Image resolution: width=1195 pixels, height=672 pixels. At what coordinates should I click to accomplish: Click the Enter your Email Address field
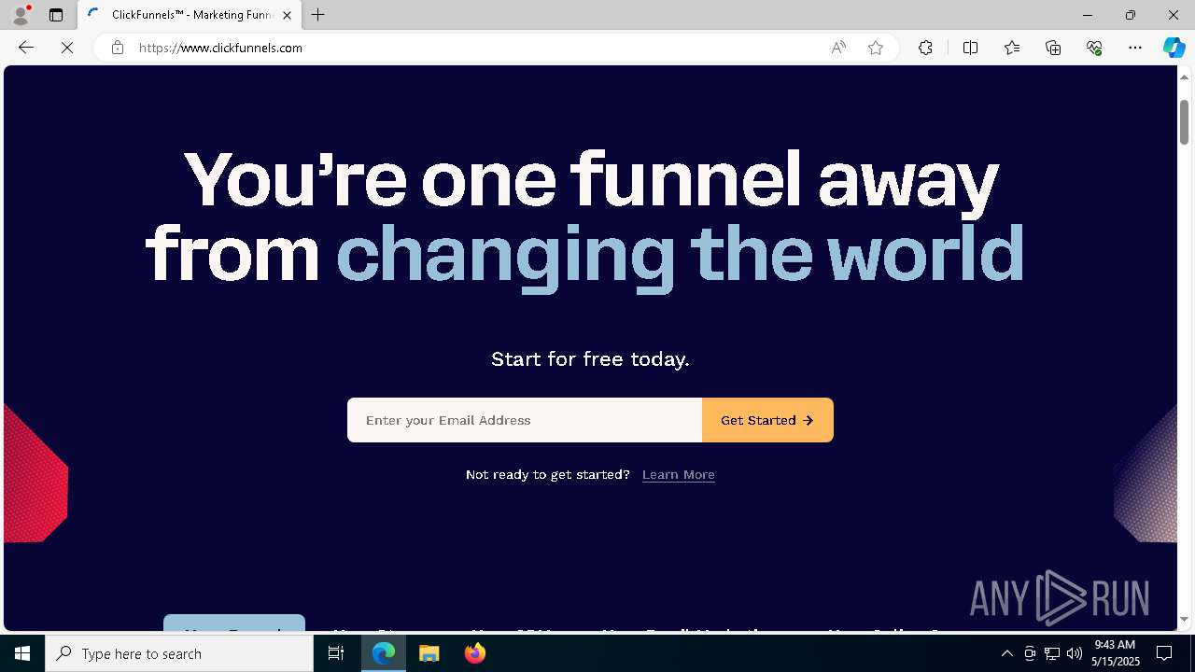pyautogui.click(x=525, y=420)
